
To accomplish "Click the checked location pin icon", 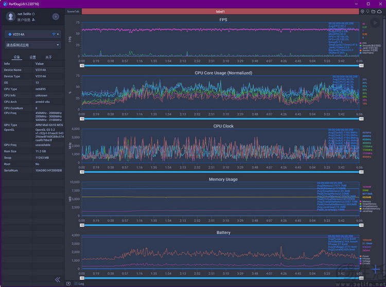I will point(362,11).
